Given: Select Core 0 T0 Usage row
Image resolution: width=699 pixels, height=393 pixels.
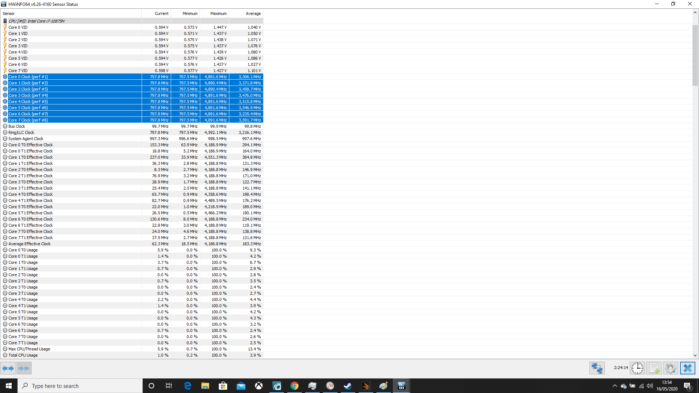Looking at the screenshot, I should point(132,250).
